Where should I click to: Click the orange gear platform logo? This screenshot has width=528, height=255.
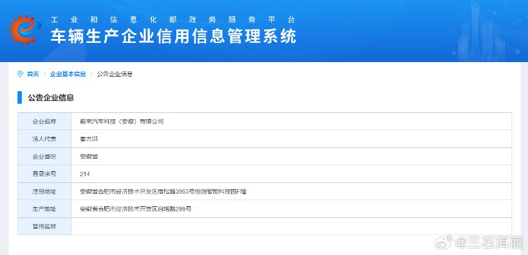pyautogui.click(x=25, y=30)
